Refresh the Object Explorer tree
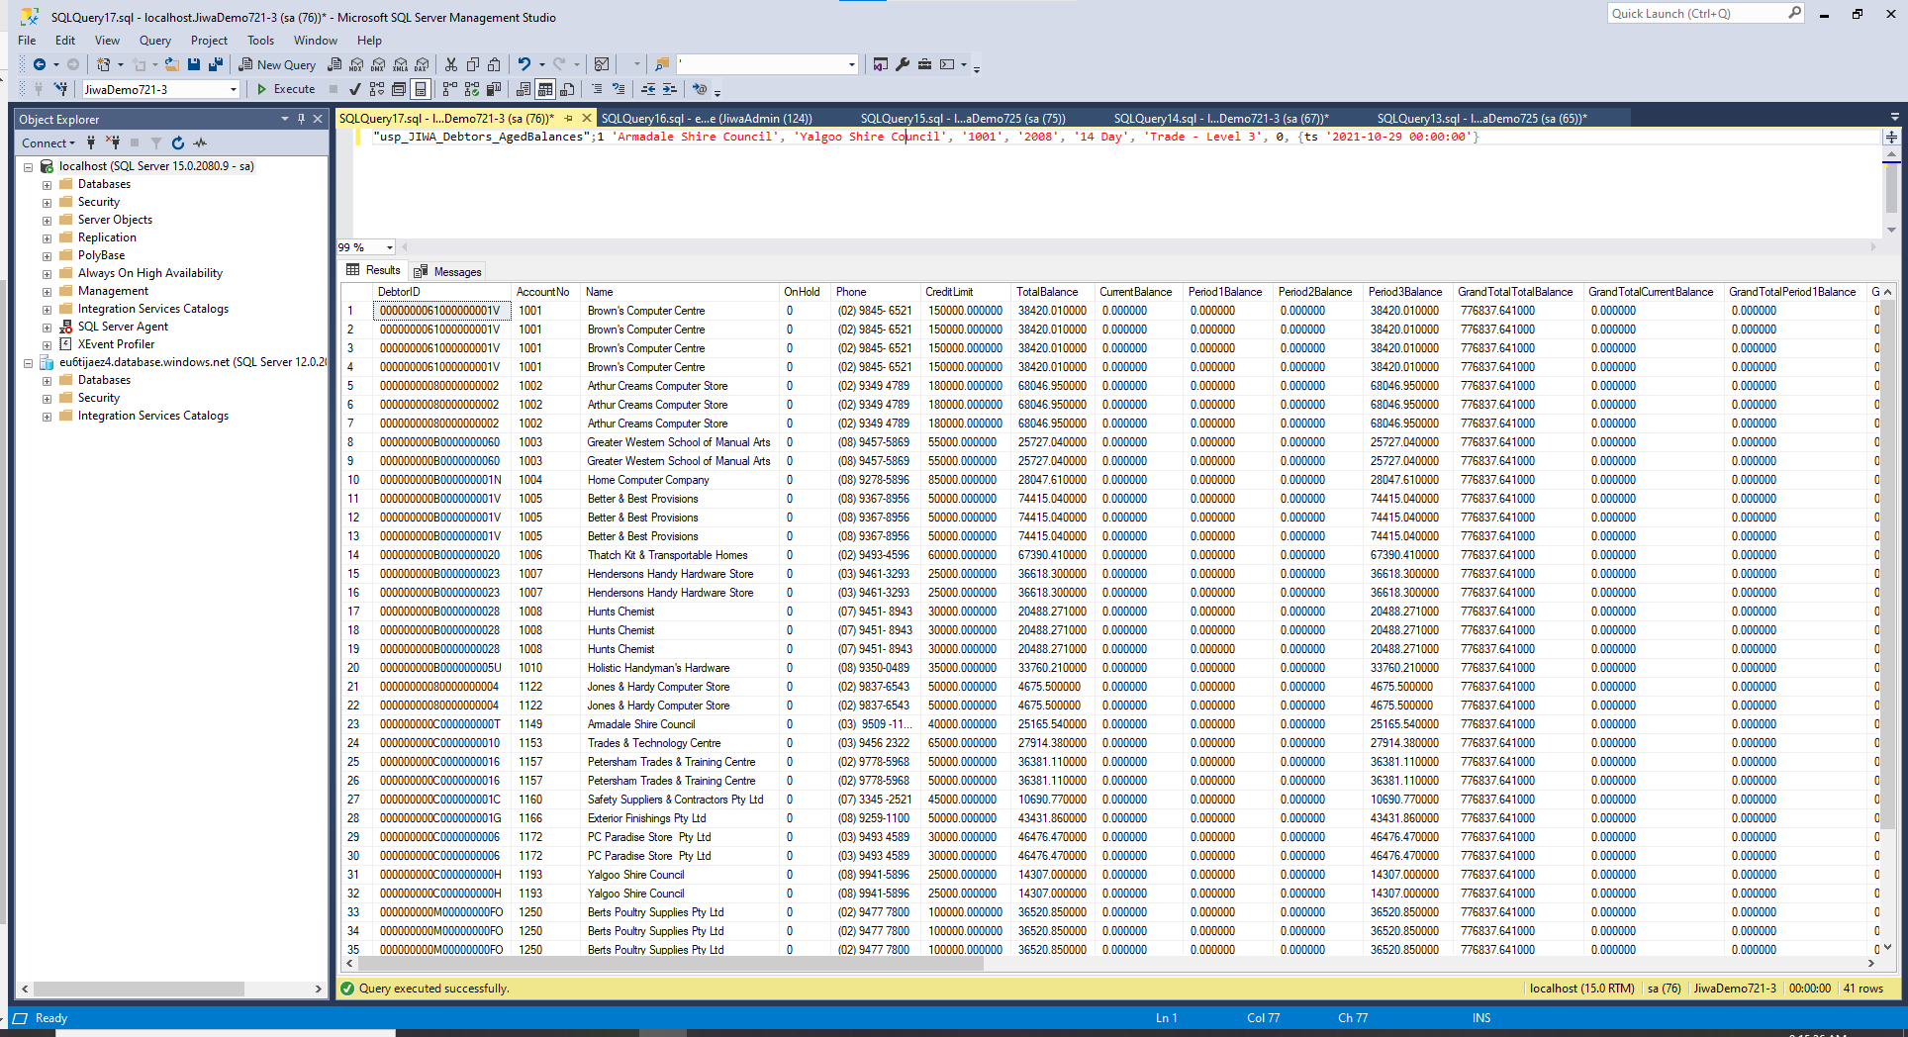The image size is (1908, 1037). [x=178, y=142]
